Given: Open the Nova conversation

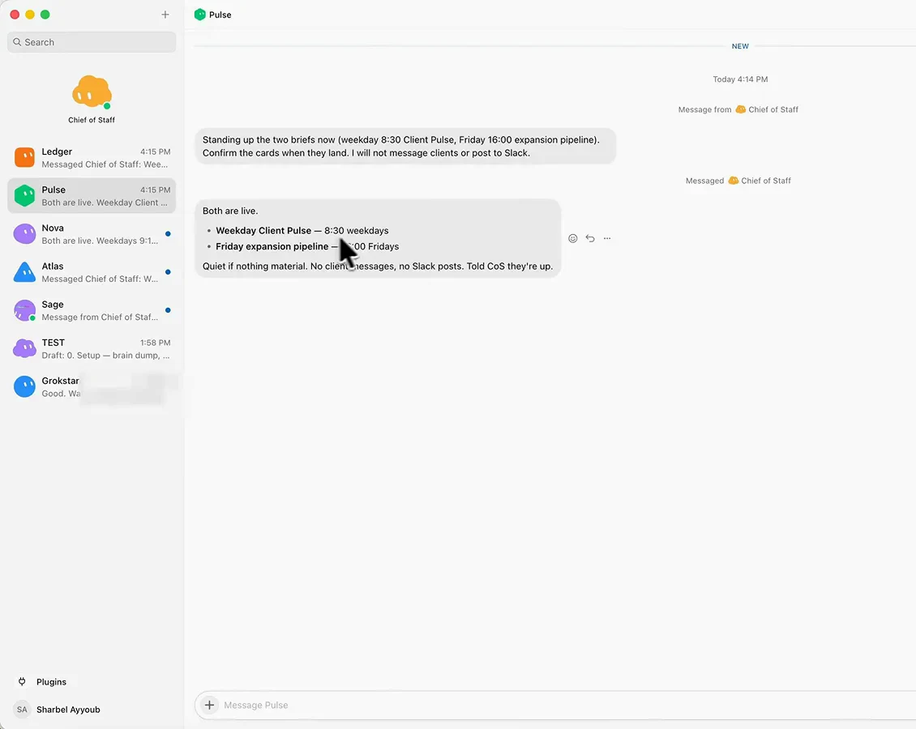Looking at the screenshot, I should click(x=92, y=234).
